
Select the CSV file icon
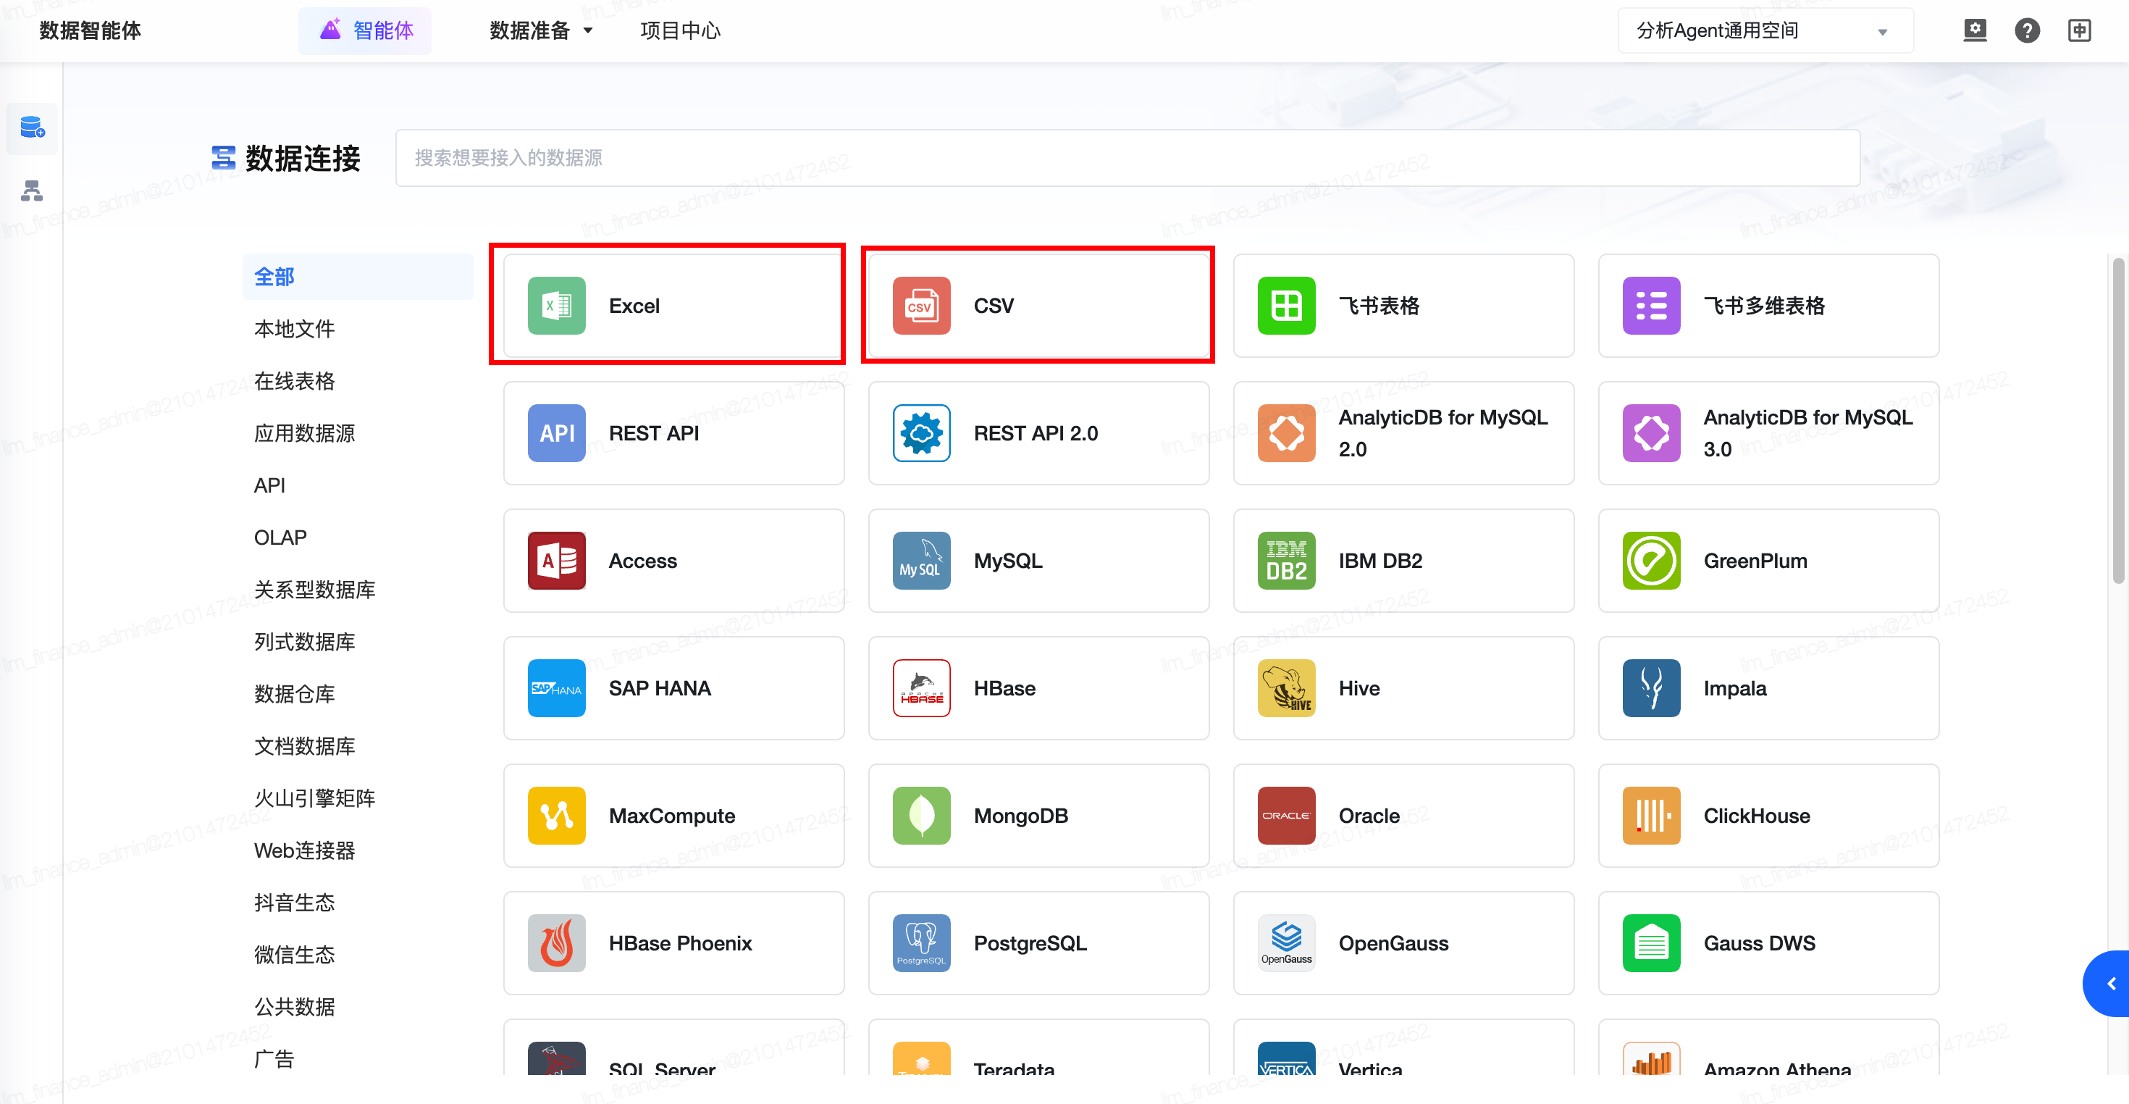coord(922,306)
